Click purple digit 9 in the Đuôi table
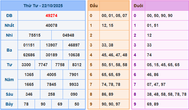The image size is (189, 110). pyautogui.click(x=135, y=104)
